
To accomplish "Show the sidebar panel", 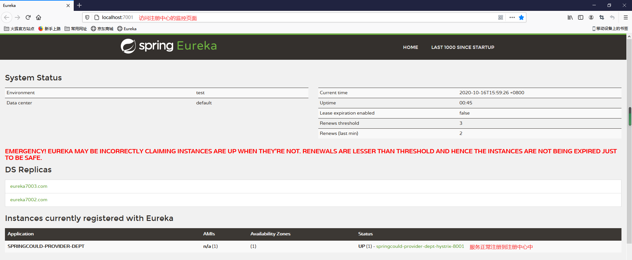I will coord(581,17).
